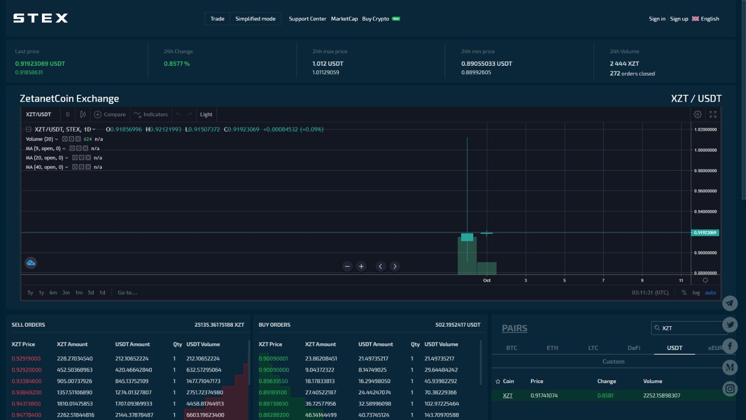Collapse the chart legend box

[x=28, y=129]
